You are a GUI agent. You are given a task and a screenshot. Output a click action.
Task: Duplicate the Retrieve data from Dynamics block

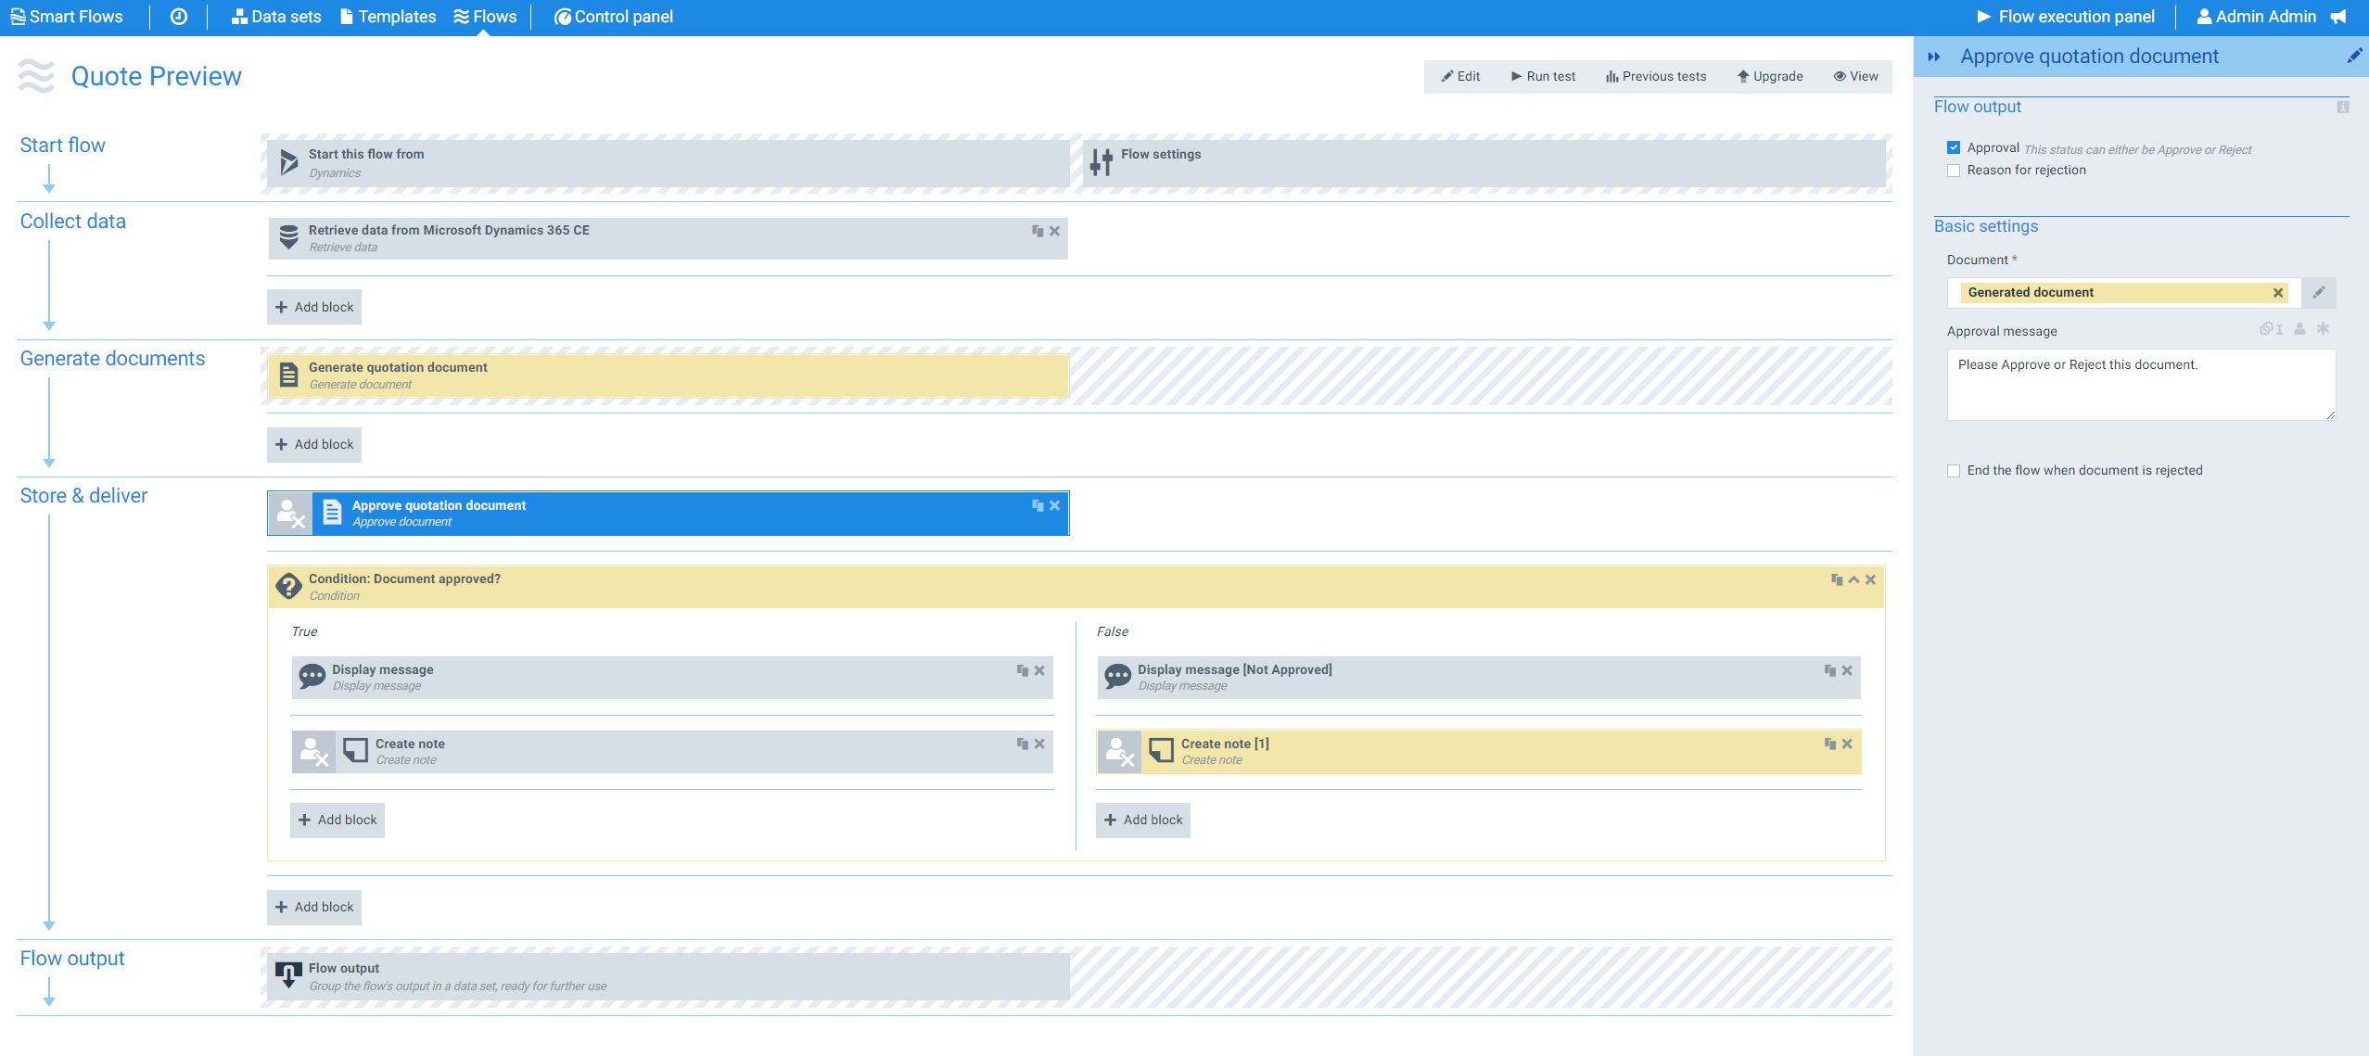point(1038,231)
